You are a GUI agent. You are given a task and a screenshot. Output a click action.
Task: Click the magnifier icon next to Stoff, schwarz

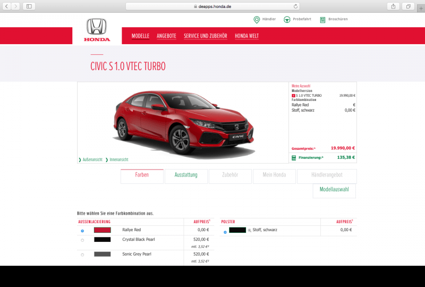[249, 230]
